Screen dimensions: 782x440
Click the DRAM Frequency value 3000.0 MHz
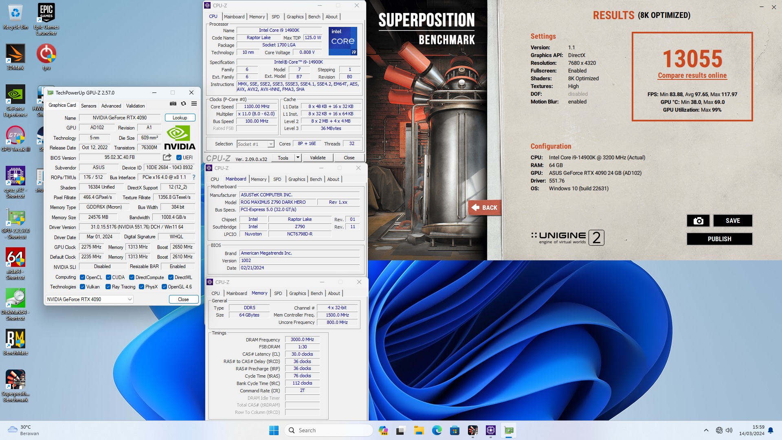tap(302, 340)
